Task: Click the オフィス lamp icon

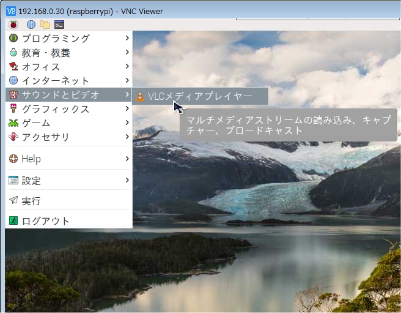Action: [13, 66]
